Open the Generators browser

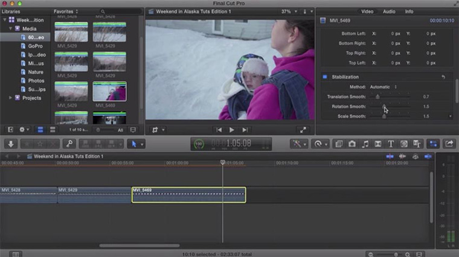404,144
